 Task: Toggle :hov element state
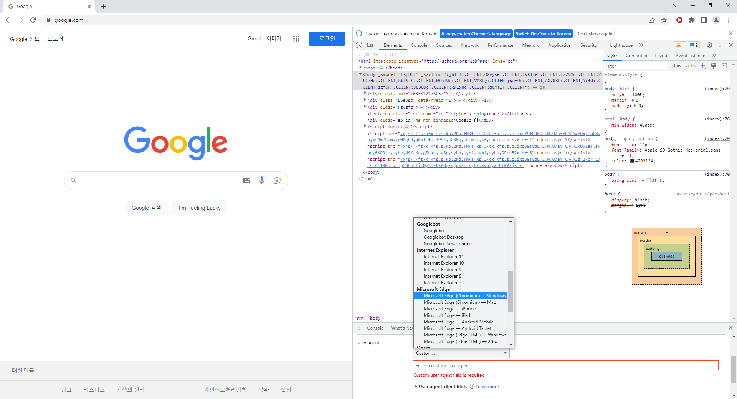(x=677, y=66)
